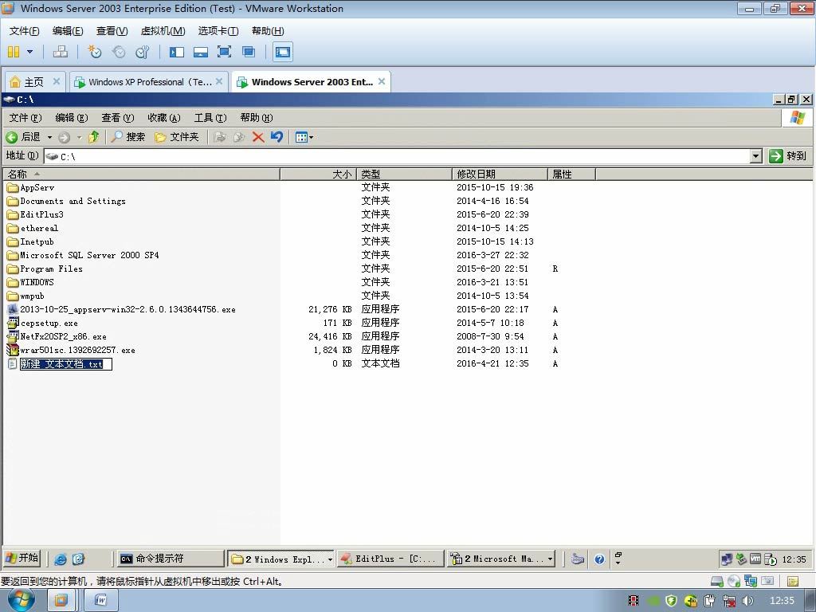This screenshot has width=816, height=612.
Task: Switch to the 主页 tab
Action: (33, 82)
